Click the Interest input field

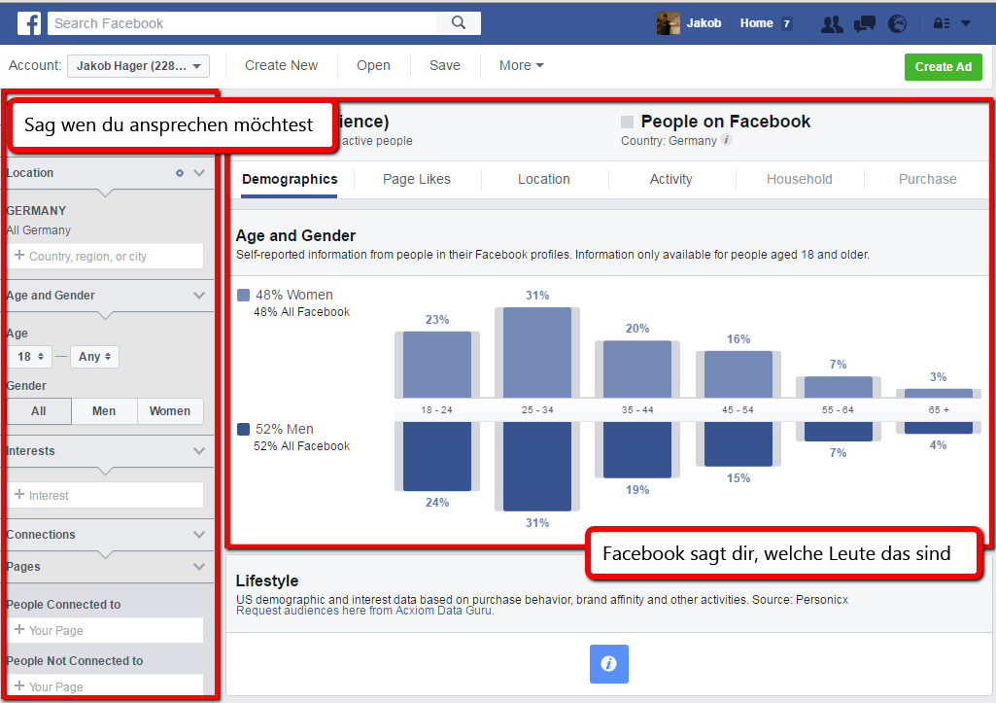point(106,495)
